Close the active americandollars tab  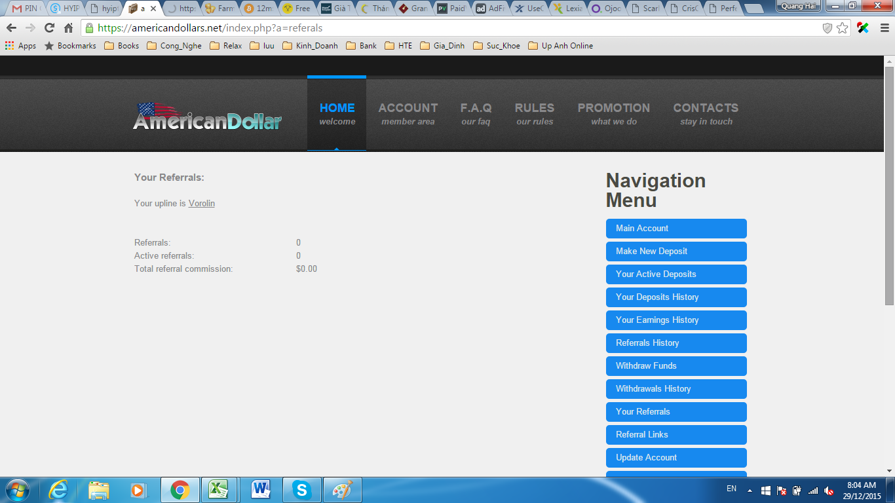click(153, 9)
